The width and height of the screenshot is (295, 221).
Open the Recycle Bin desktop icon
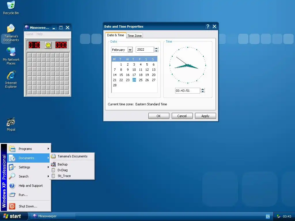11,8
